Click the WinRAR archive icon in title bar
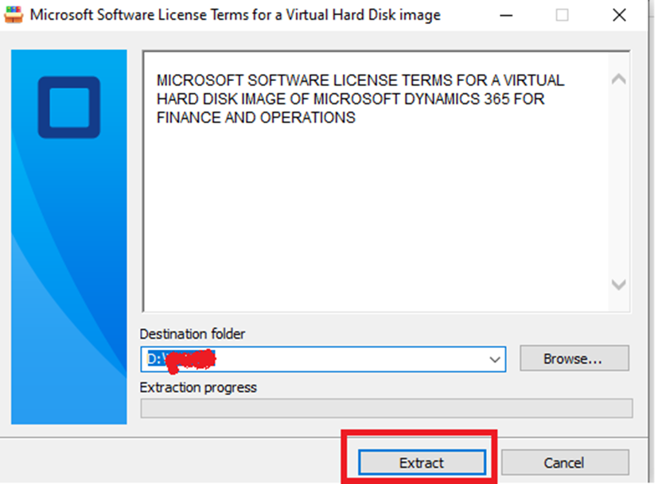658x484 pixels. [x=14, y=14]
